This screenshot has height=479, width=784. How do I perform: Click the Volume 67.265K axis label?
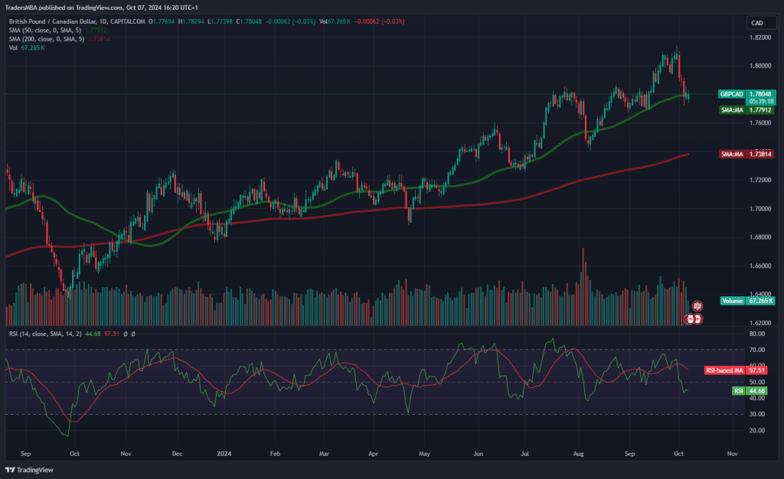coord(747,301)
